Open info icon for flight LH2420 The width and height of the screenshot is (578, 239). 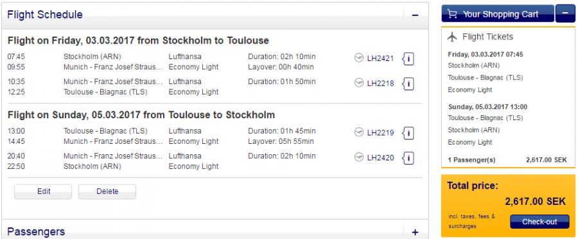408,158
